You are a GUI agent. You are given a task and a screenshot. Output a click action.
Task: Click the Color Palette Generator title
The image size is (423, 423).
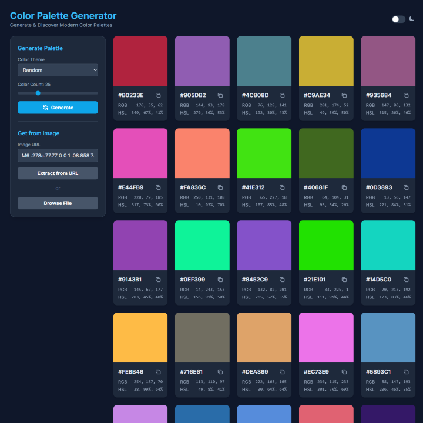[63, 16]
